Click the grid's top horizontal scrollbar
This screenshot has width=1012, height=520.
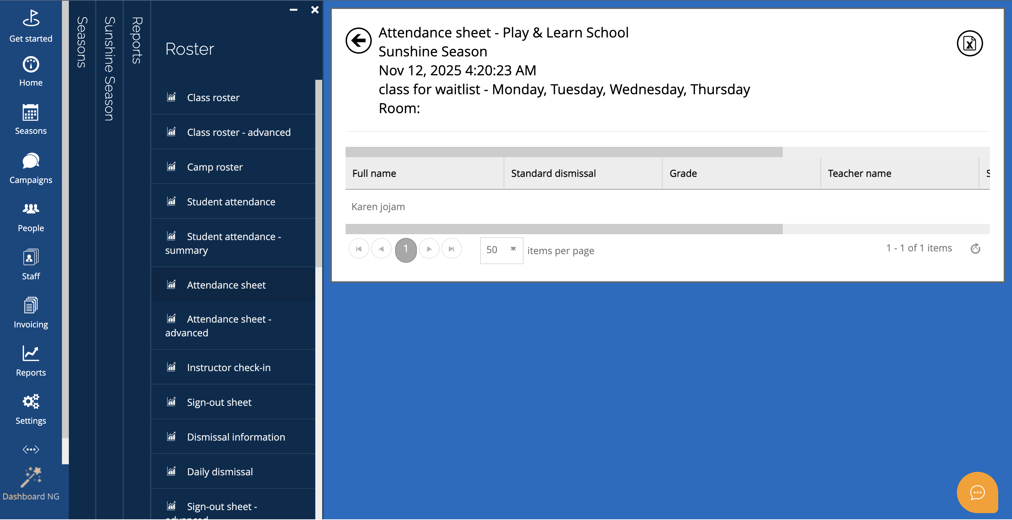tap(563, 152)
